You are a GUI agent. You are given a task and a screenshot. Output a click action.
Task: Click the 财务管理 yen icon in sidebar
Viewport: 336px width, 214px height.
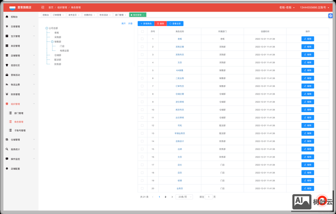tap(7, 94)
